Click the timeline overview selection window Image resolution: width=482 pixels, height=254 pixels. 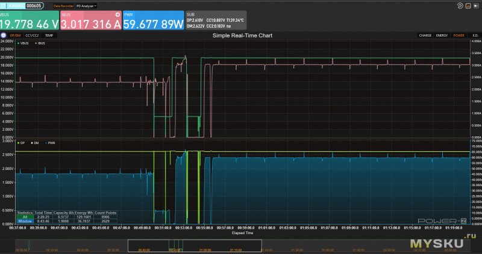click(195, 246)
